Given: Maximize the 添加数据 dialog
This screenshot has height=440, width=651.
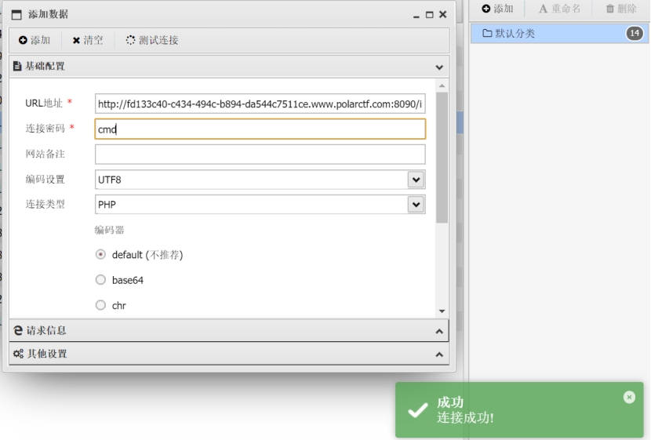Looking at the screenshot, I should pos(429,15).
